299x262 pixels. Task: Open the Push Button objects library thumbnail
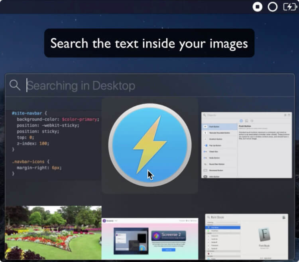click(246, 145)
